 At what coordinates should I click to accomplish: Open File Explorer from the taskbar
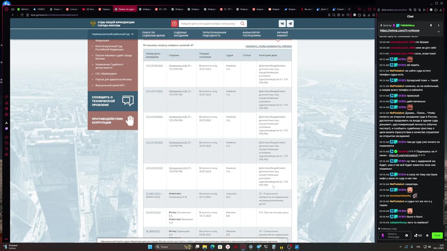[x=205, y=247]
